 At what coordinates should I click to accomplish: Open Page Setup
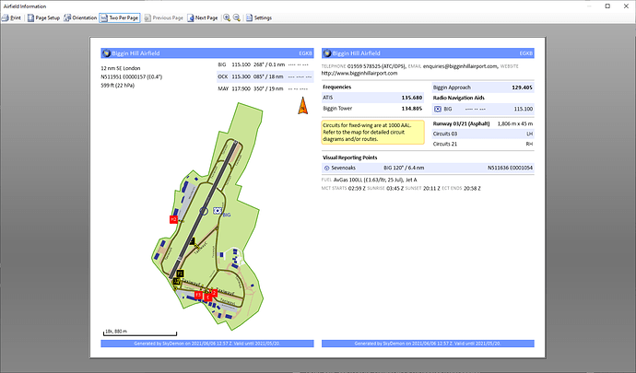coord(44,17)
